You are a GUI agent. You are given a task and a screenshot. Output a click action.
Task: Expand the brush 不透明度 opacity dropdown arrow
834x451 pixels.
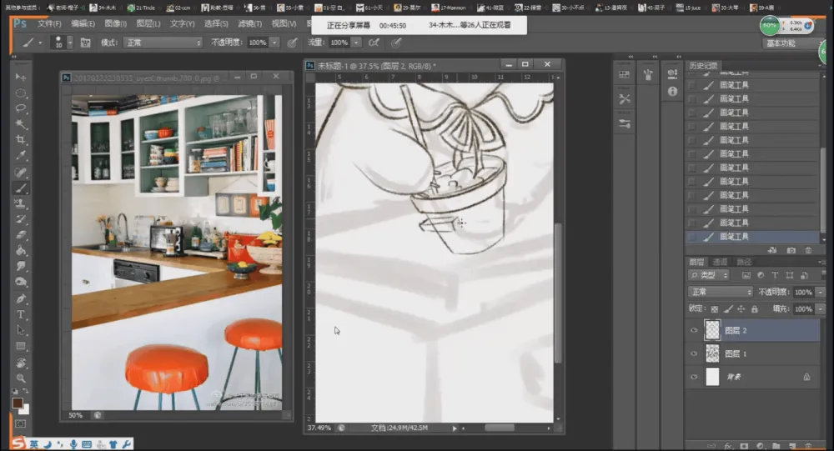pyautogui.click(x=275, y=42)
